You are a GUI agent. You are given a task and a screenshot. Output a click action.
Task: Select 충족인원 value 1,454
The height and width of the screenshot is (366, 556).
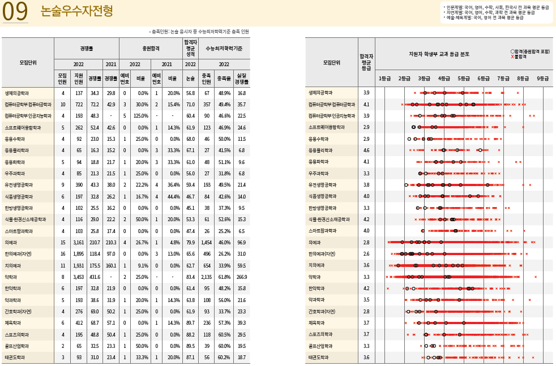click(x=206, y=243)
